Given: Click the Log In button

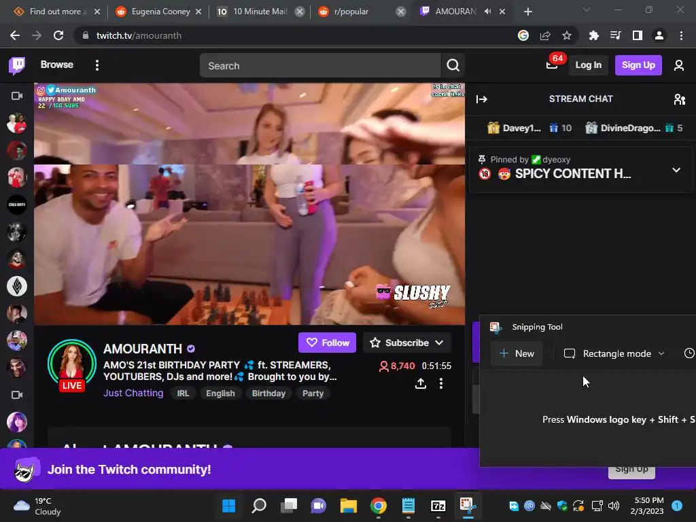Looking at the screenshot, I should point(588,65).
